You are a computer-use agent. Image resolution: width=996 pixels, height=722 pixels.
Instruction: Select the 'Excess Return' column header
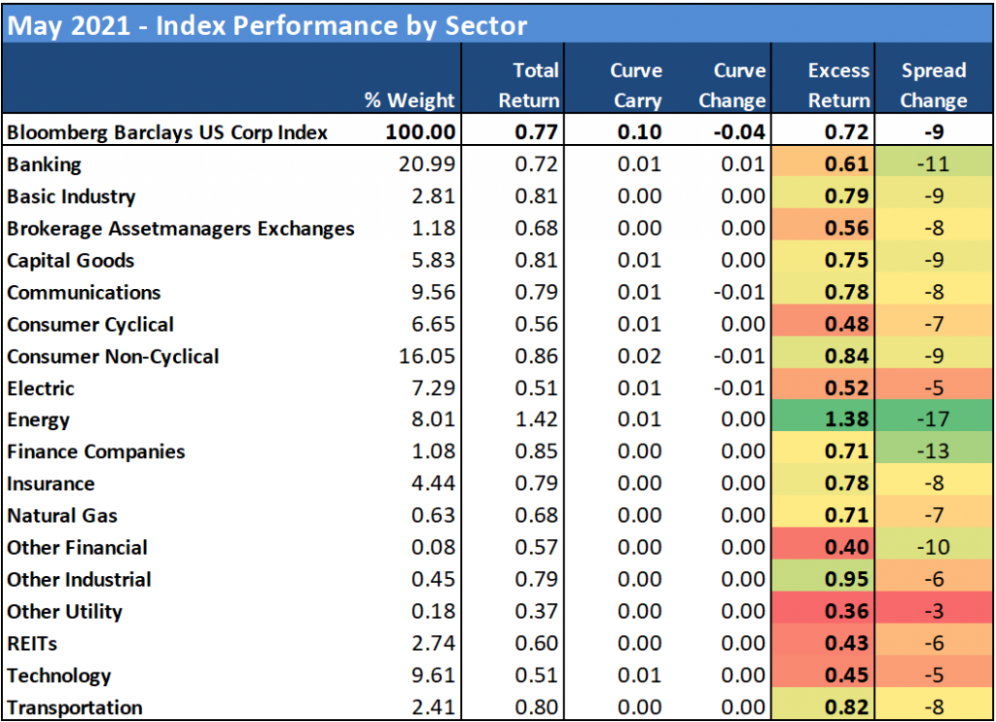click(838, 86)
